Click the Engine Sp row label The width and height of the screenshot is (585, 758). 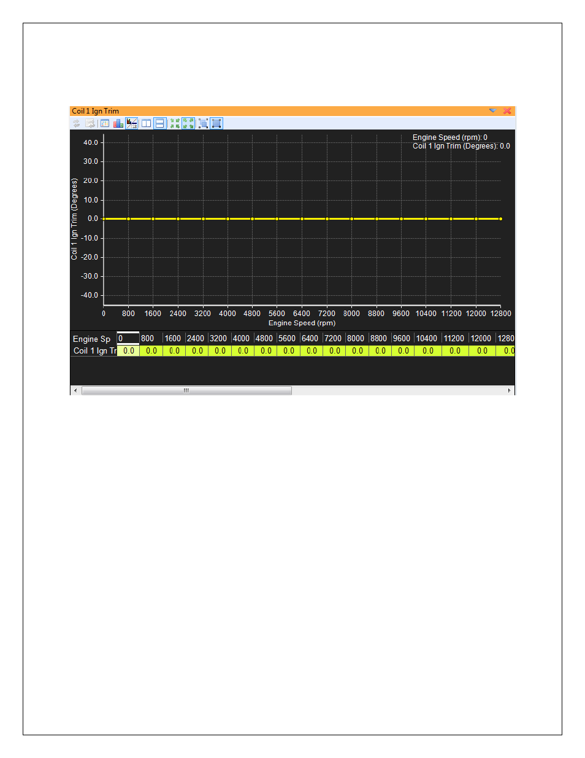92,339
